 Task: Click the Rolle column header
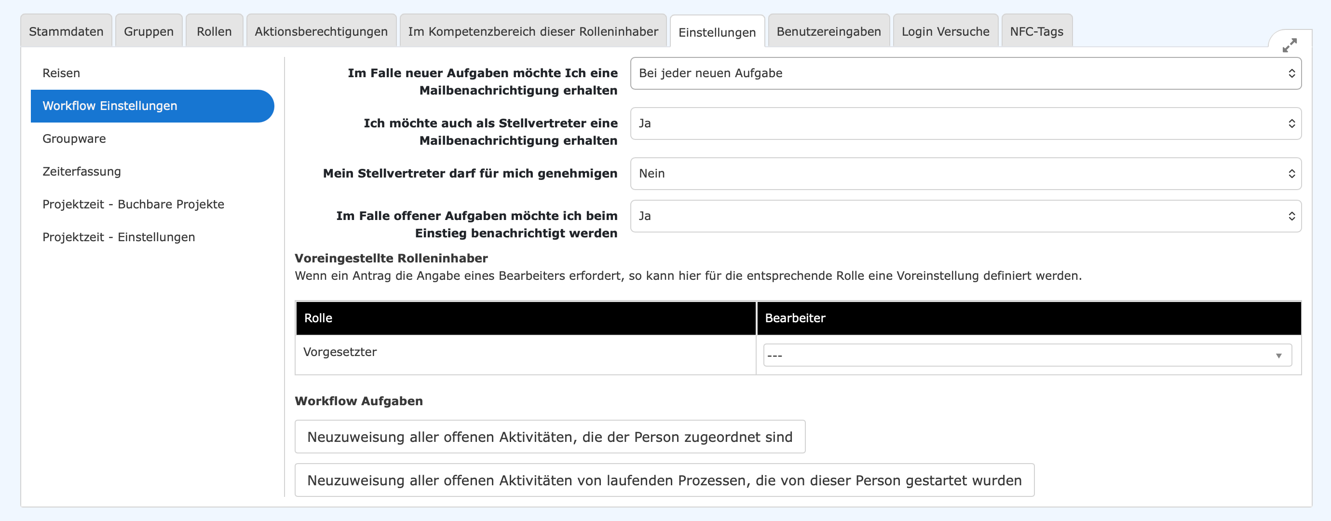point(526,318)
